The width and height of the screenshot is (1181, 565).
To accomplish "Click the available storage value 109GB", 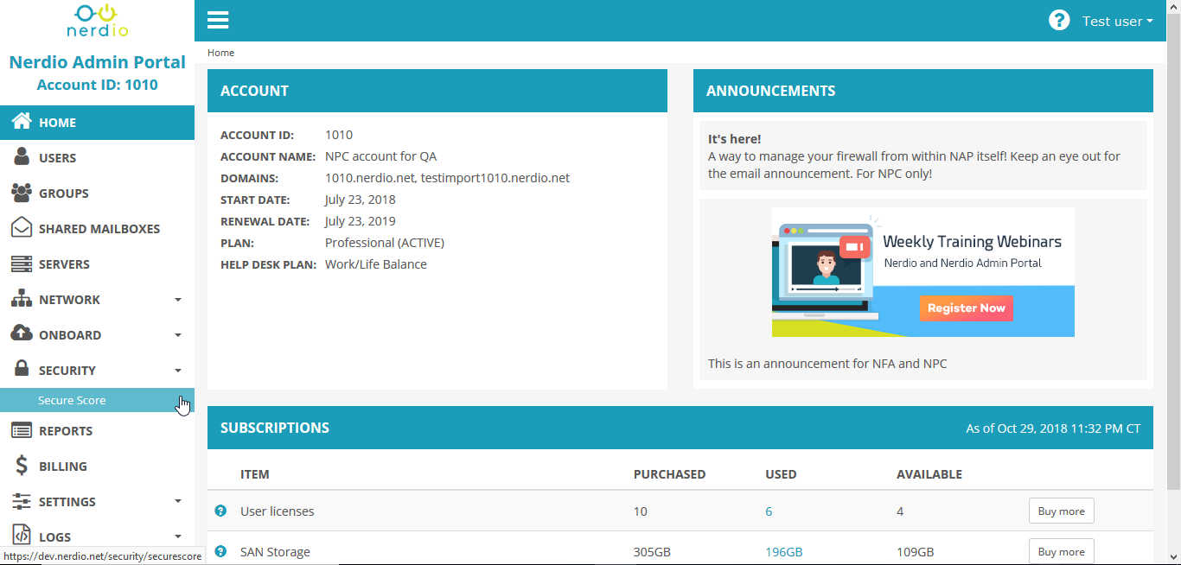I will (916, 552).
